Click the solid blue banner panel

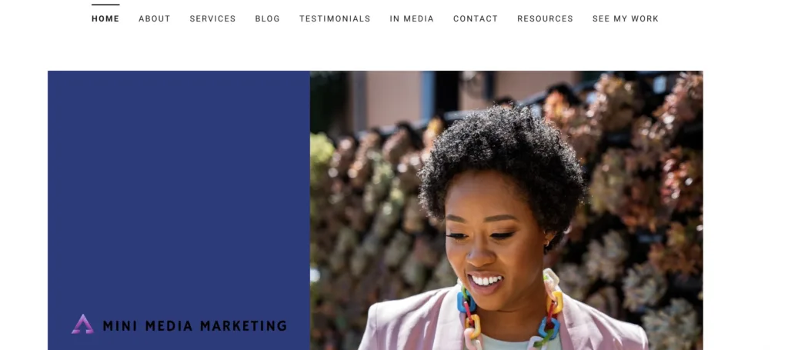(179, 191)
